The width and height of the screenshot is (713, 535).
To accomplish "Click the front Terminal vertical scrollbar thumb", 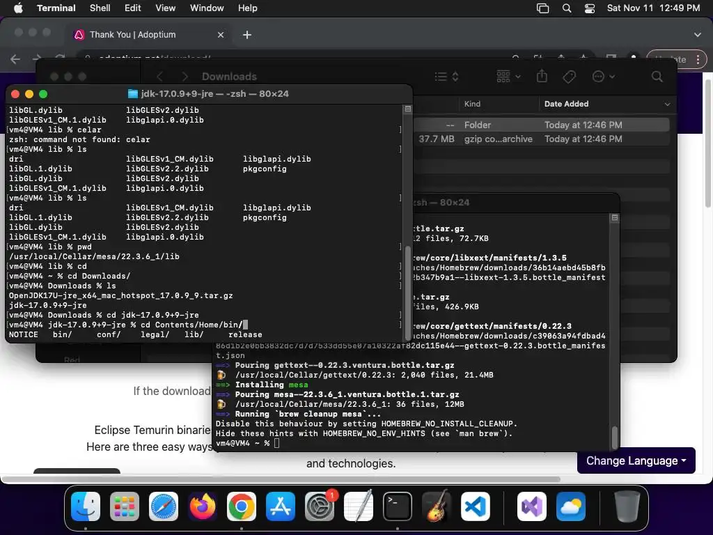I will 408,293.
